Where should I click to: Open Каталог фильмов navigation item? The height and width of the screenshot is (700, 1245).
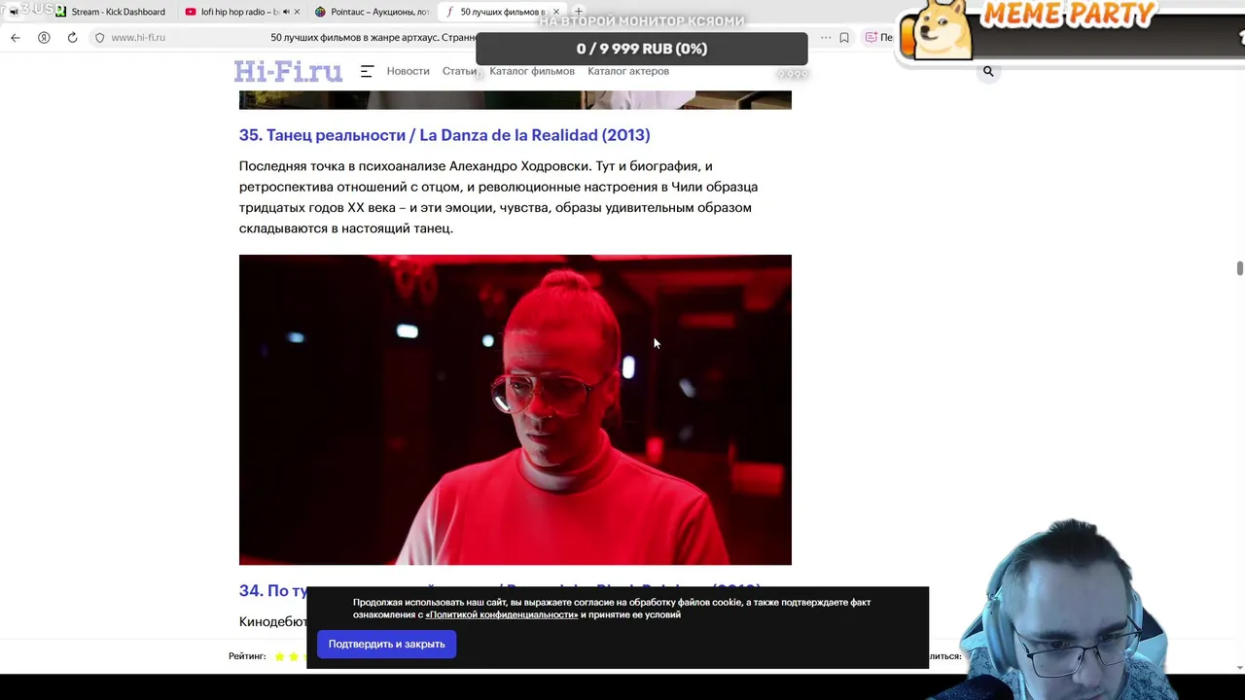pyautogui.click(x=532, y=71)
